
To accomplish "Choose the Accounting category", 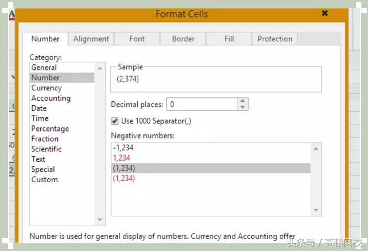I will tap(51, 98).
